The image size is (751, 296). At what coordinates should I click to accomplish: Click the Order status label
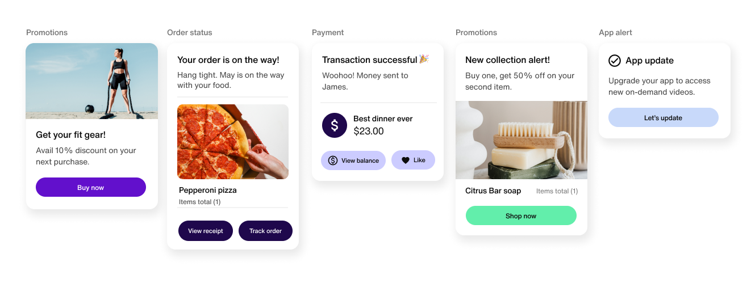coord(190,32)
